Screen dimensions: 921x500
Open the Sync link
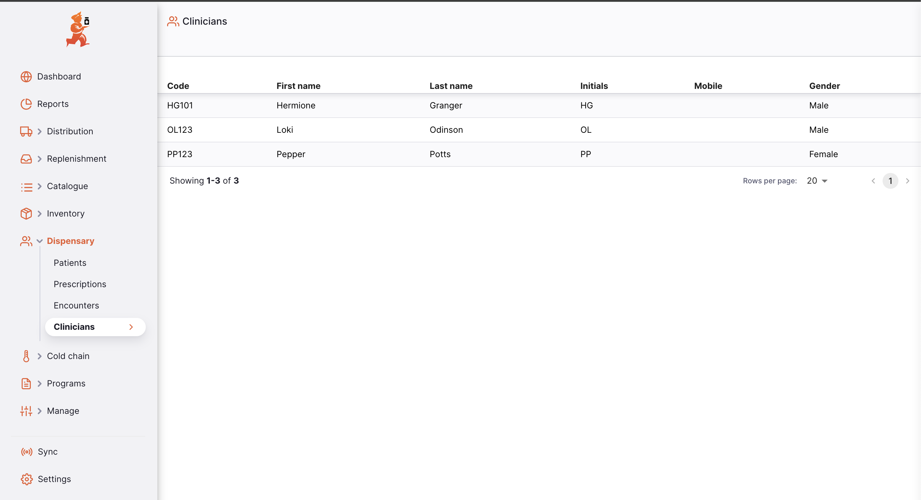pyautogui.click(x=48, y=452)
